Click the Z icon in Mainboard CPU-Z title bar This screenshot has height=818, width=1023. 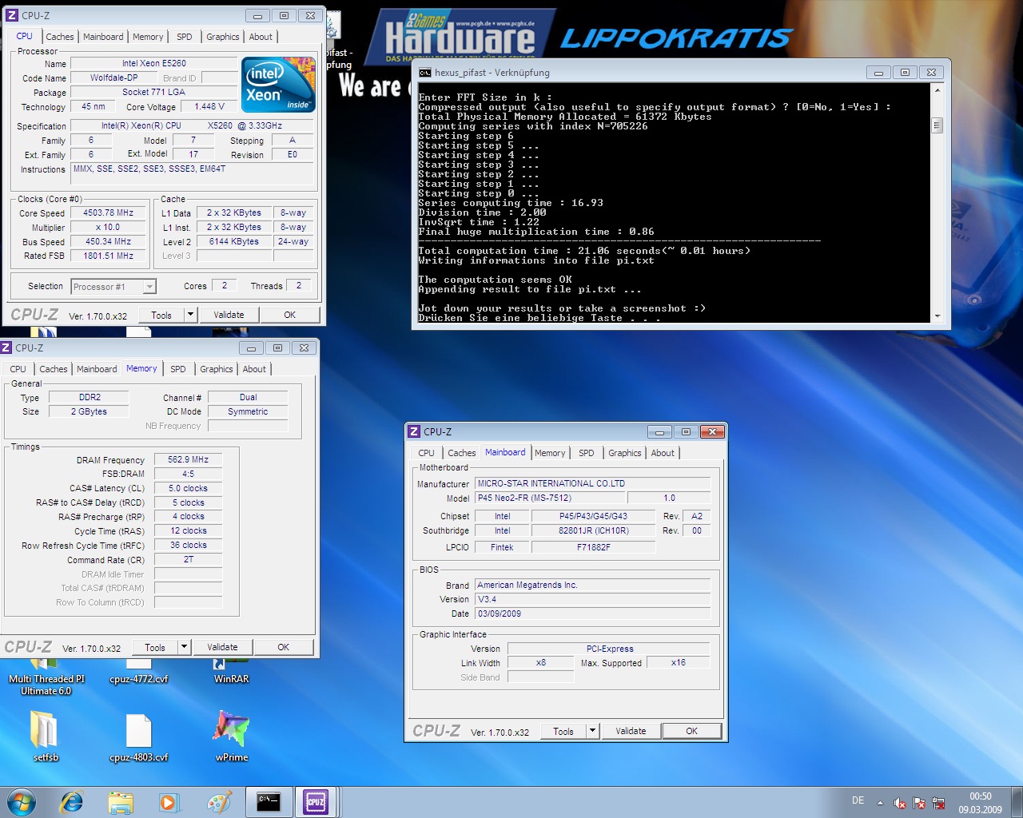click(x=414, y=431)
